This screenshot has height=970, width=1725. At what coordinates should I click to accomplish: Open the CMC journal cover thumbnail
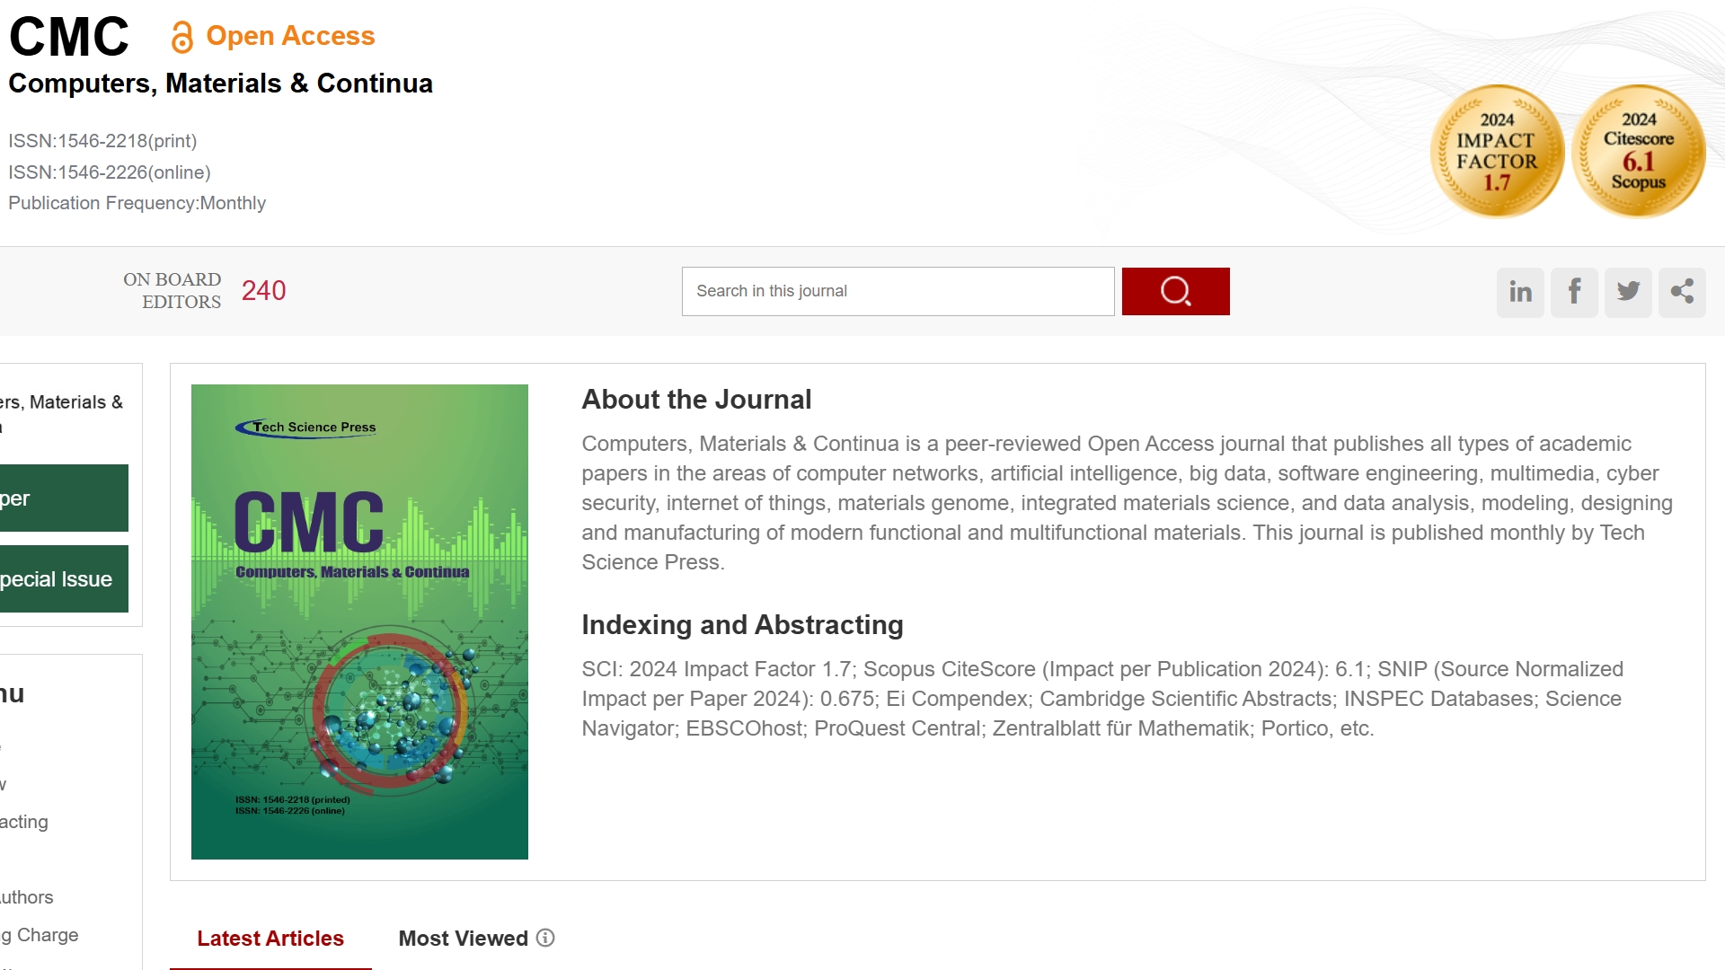pos(359,622)
